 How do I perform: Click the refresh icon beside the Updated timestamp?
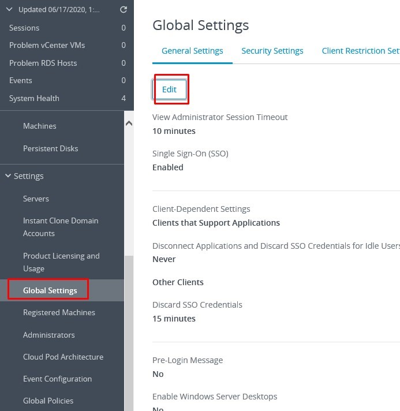coord(123,10)
